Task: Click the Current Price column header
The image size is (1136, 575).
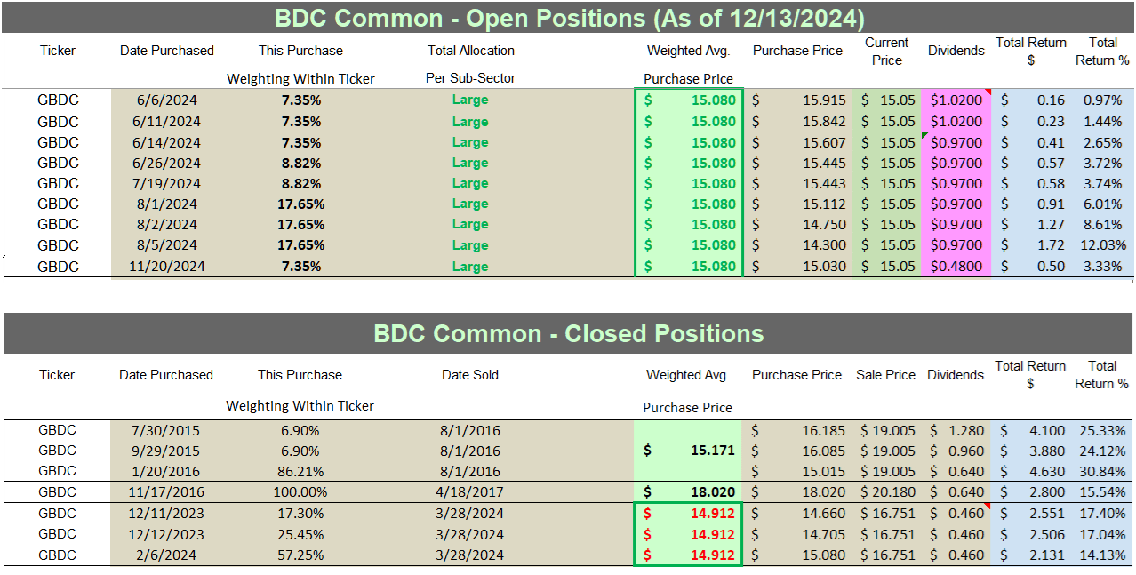Action: (x=887, y=51)
